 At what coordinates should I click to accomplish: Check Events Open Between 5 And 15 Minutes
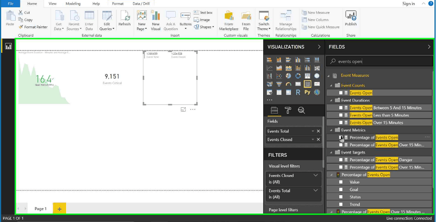click(x=341, y=108)
